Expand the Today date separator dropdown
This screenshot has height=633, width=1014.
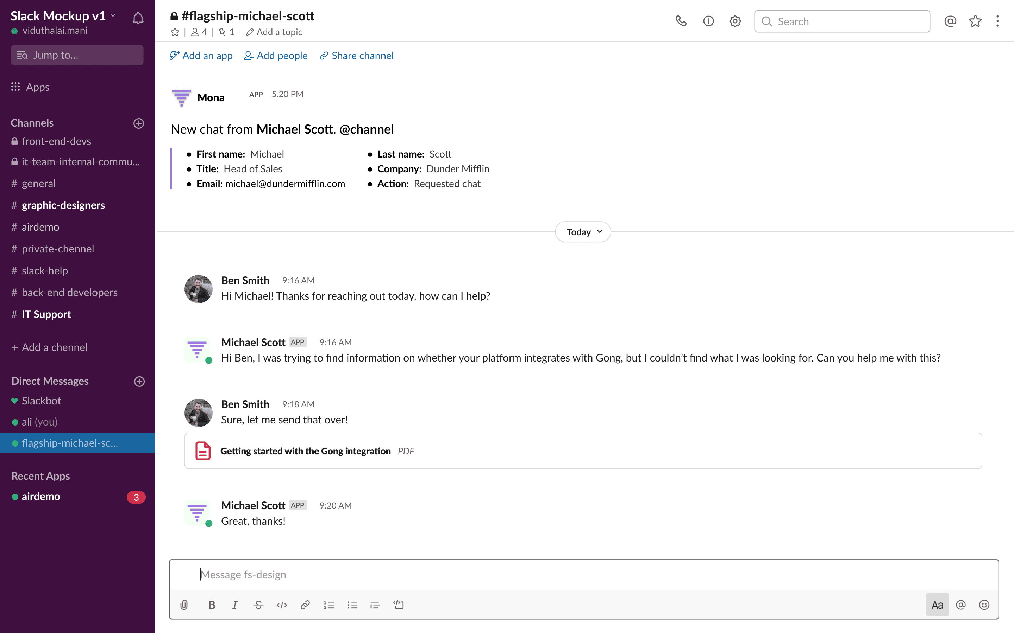(584, 231)
